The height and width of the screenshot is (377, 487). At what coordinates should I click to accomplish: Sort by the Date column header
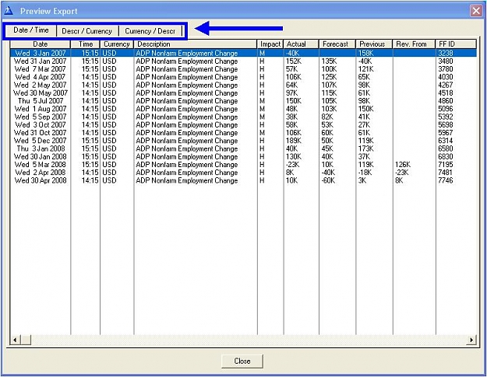tap(41, 44)
